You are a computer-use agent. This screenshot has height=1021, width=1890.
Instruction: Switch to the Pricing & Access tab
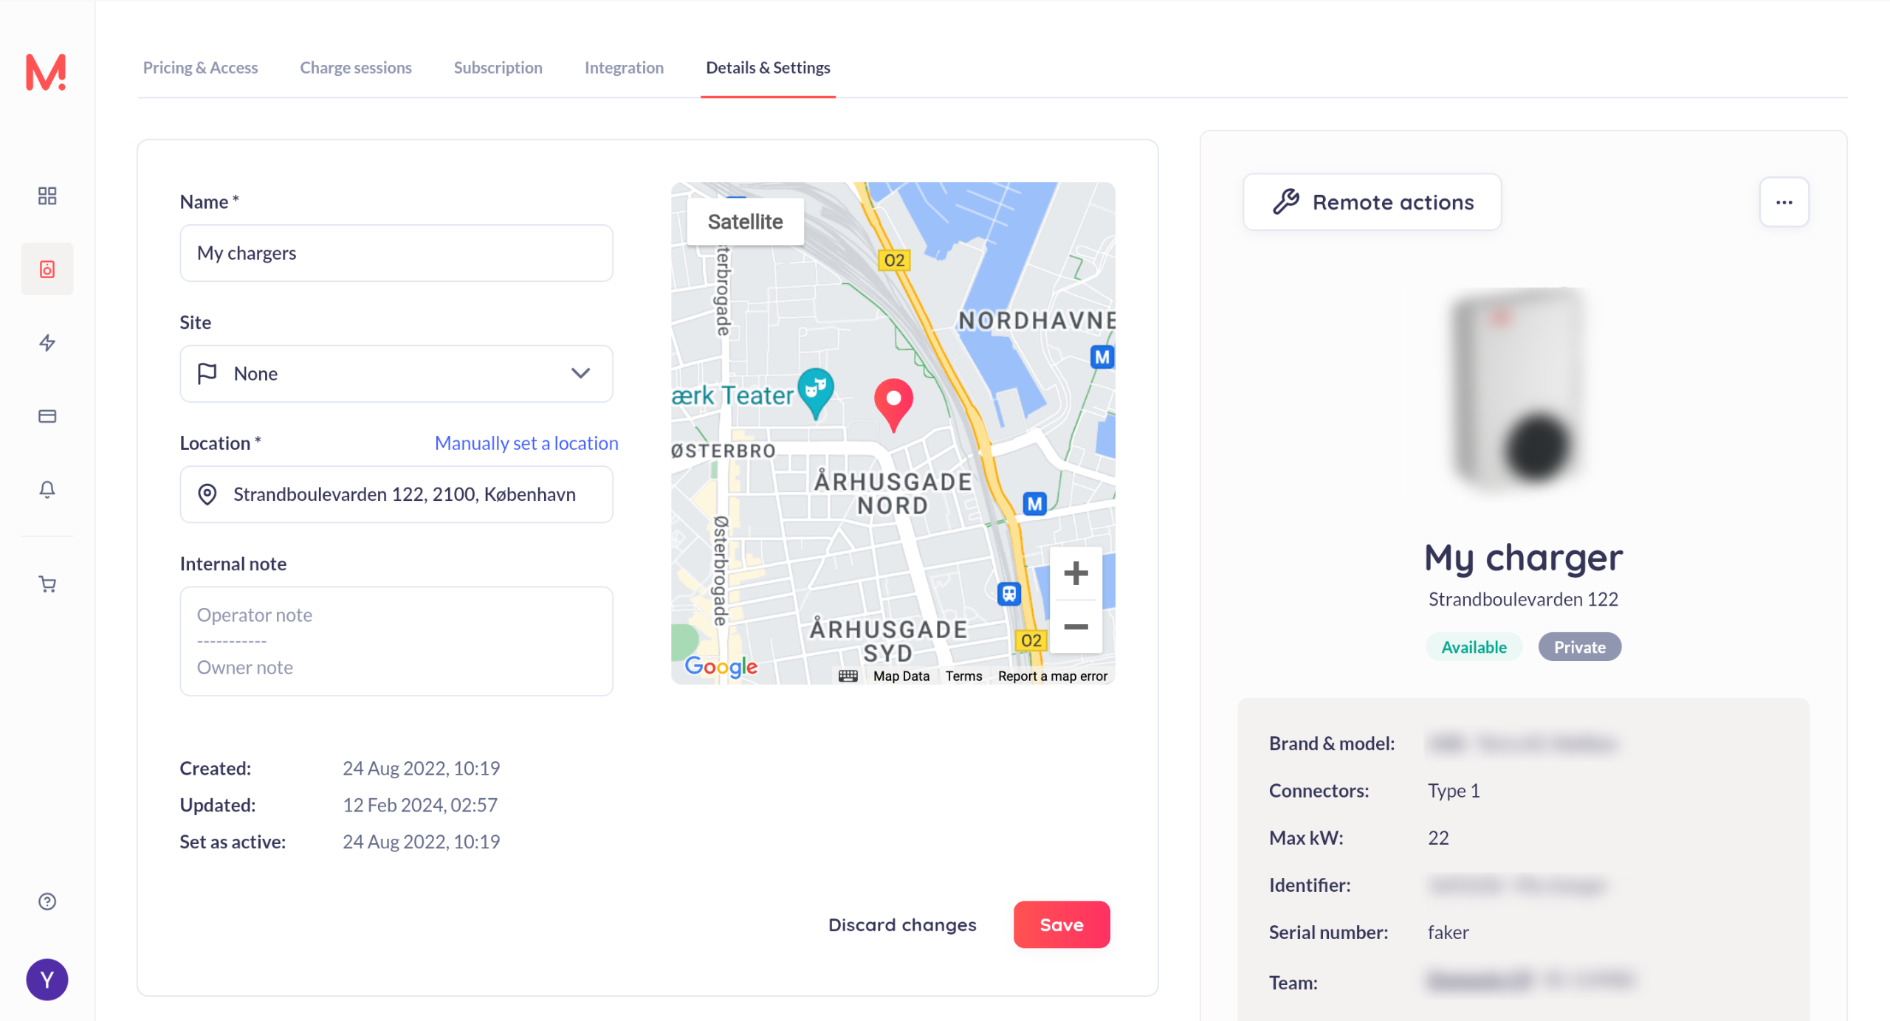pos(200,68)
